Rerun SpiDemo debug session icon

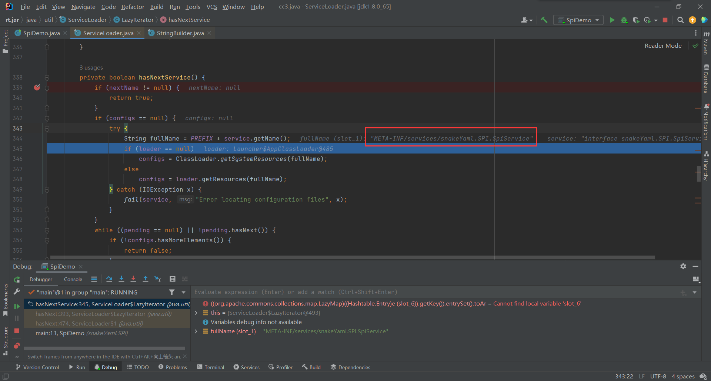click(17, 279)
